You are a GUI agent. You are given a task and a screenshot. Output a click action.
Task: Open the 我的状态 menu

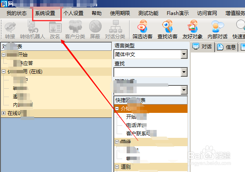click(x=17, y=13)
